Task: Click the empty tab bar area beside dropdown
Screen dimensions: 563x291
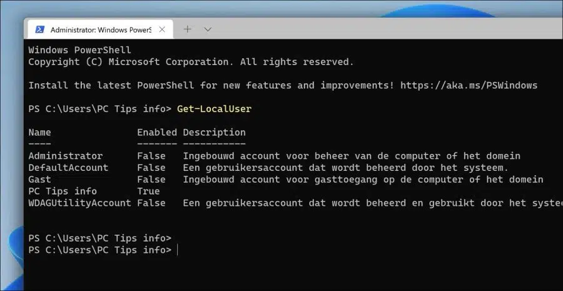Action: 388,29
